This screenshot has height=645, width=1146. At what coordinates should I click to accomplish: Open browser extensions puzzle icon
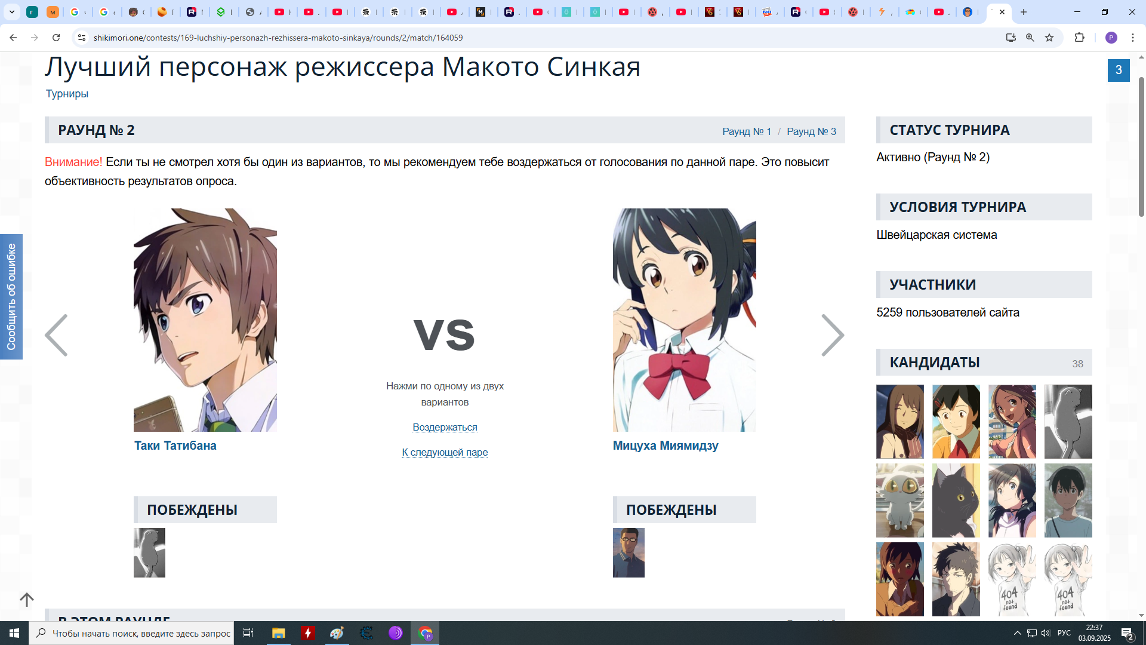coord(1079,38)
